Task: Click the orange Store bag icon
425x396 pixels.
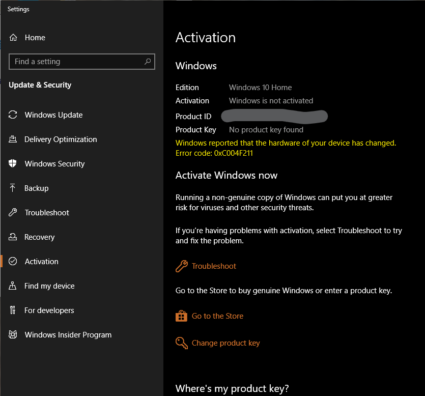Action: (181, 316)
